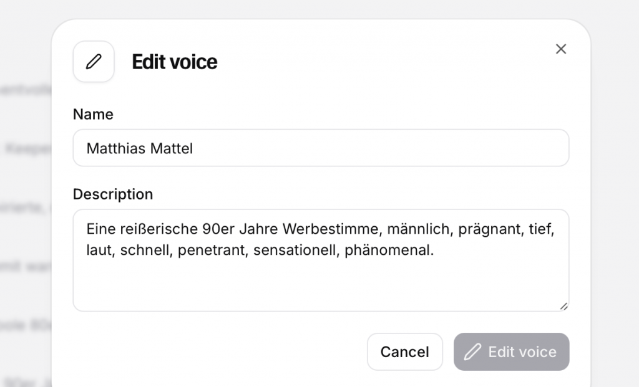Confirm with the Edit voice button
Screen dimensions: 639x387
[x=512, y=352]
